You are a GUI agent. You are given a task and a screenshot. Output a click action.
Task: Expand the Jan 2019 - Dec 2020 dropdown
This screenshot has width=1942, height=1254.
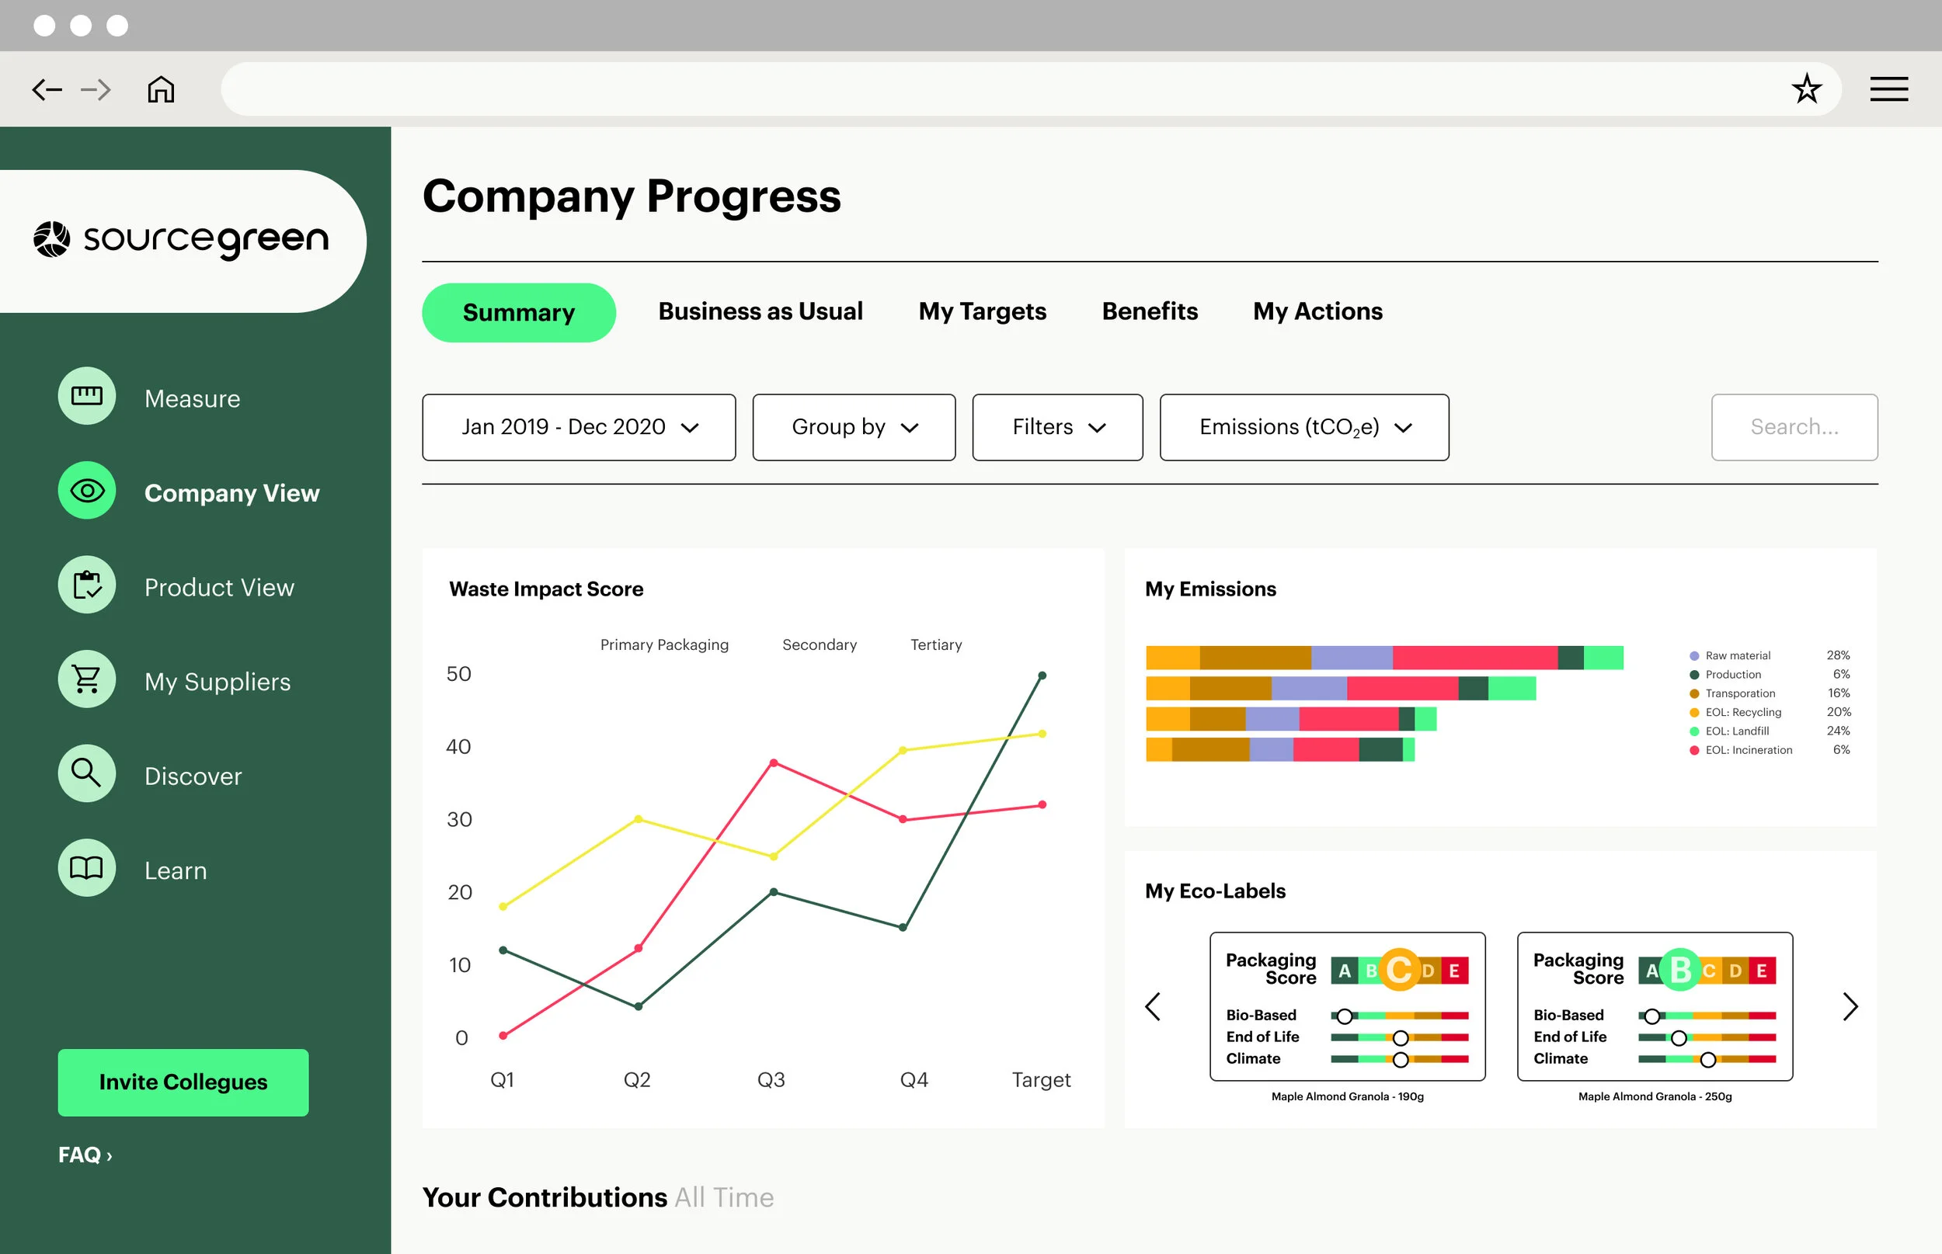[x=579, y=428]
